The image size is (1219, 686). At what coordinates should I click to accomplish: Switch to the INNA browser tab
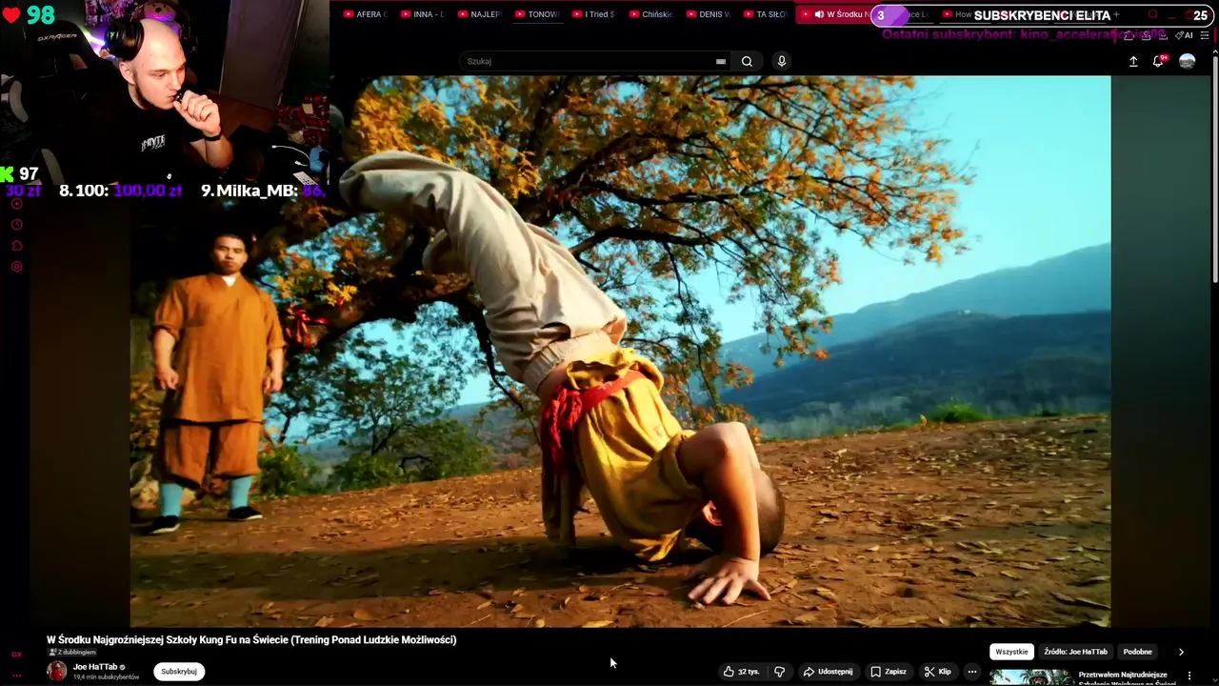tap(422, 14)
